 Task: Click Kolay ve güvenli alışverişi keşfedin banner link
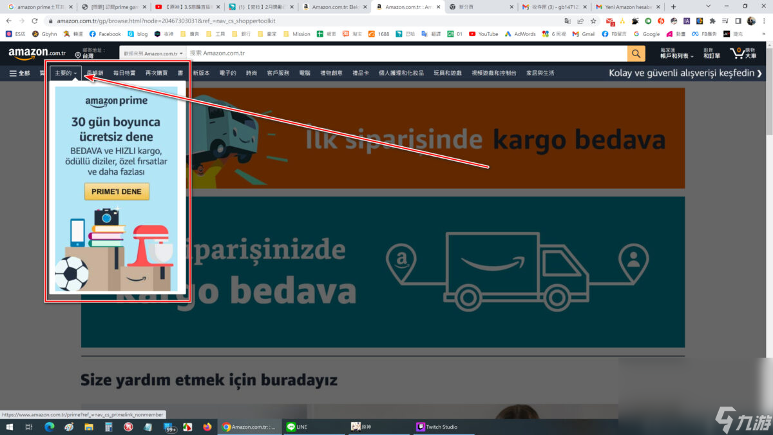click(x=686, y=73)
